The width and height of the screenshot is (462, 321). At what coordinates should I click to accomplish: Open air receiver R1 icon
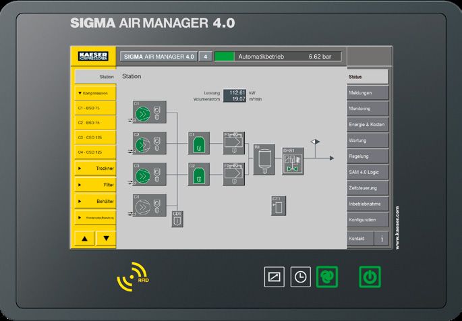(x=264, y=160)
